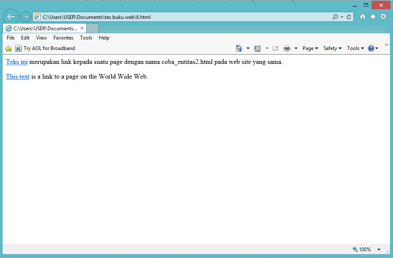This screenshot has width=393, height=258.
Task: Click the white Home icon beside the address bar
Action: click(363, 17)
